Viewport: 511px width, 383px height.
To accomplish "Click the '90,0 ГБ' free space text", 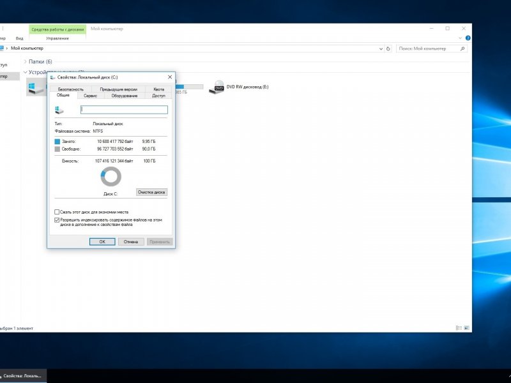I will point(149,149).
